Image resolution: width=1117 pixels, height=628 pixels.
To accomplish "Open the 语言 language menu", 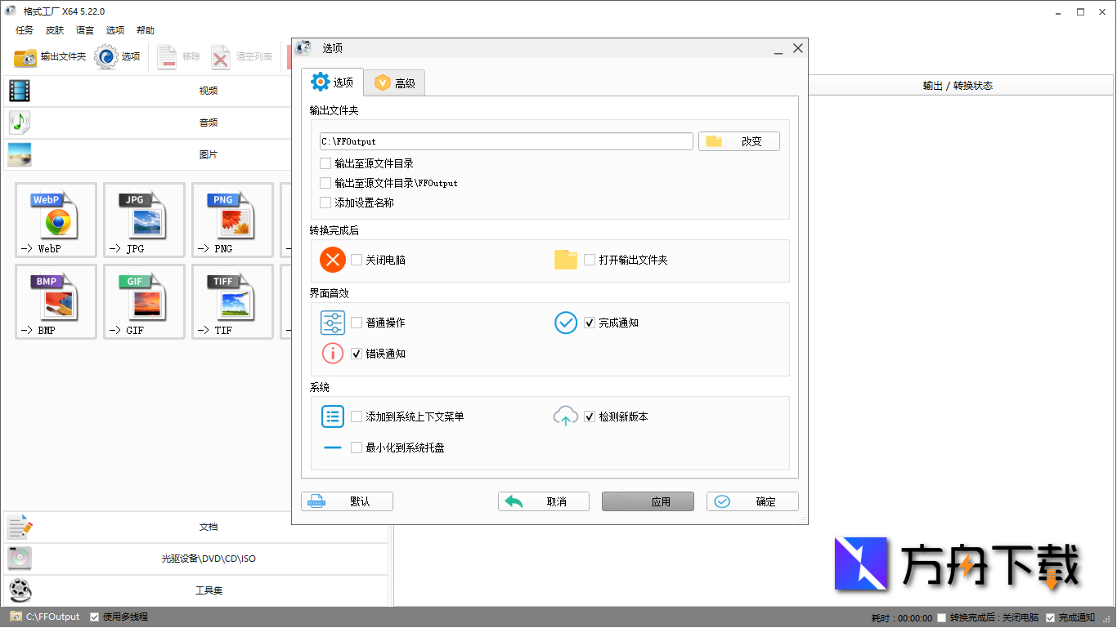I will point(84,30).
